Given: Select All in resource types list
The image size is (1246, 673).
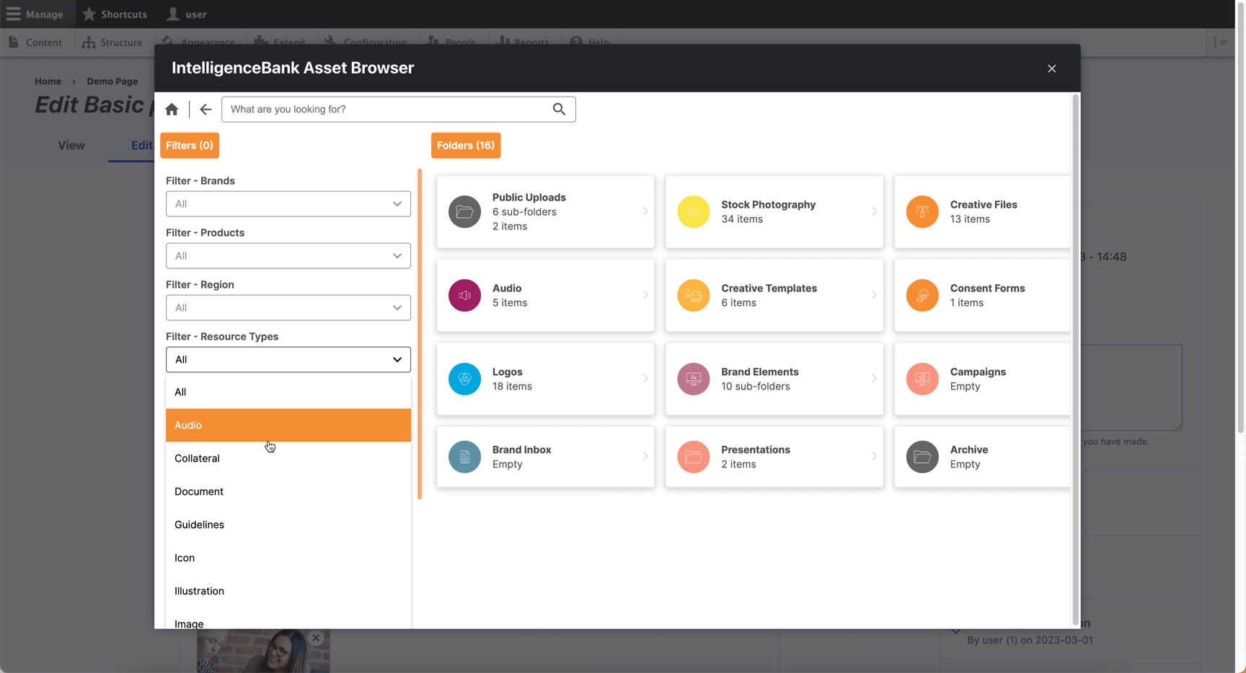Looking at the screenshot, I should click(x=288, y=392).
